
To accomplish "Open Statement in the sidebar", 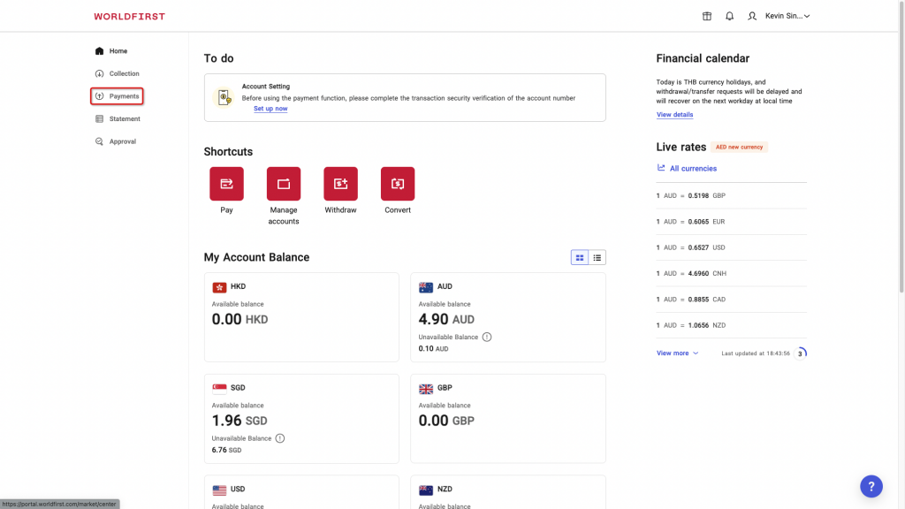I will click(124, 119).
